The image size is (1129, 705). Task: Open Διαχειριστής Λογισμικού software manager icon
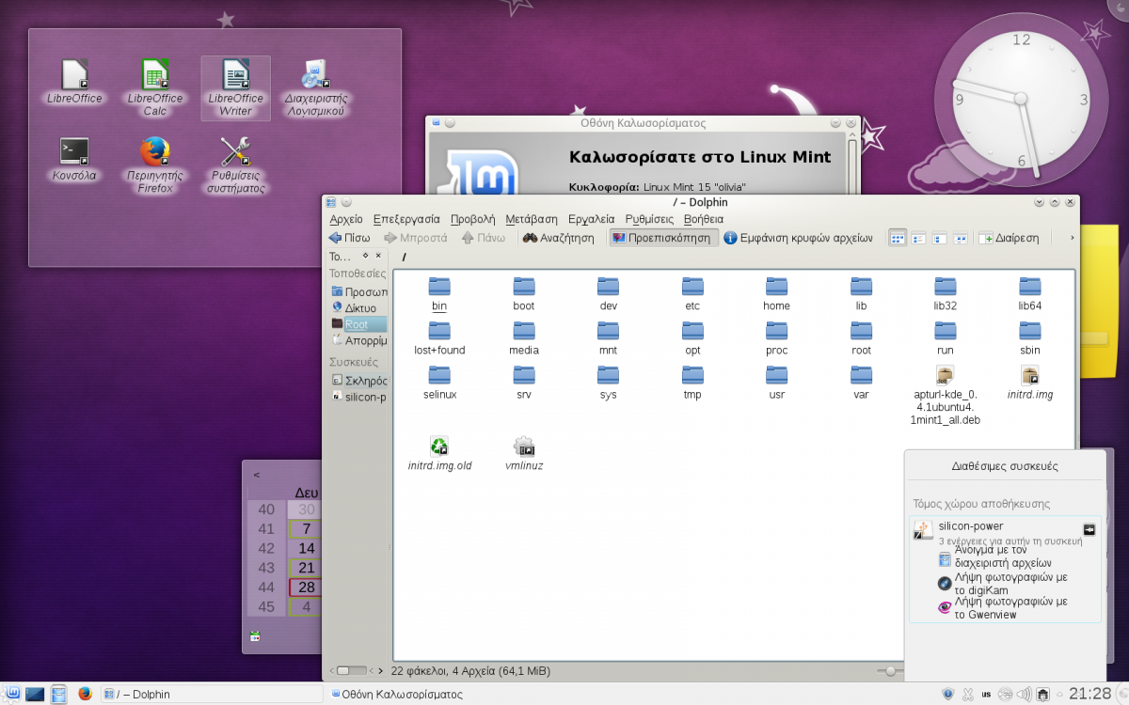(x=315, y=88)
